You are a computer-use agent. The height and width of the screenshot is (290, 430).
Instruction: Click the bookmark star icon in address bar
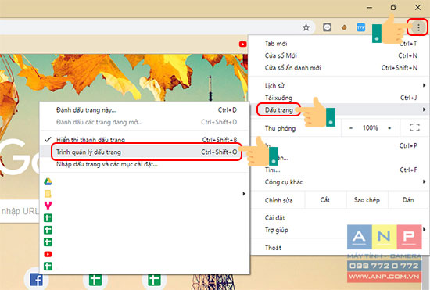click(x=306, y=27)
